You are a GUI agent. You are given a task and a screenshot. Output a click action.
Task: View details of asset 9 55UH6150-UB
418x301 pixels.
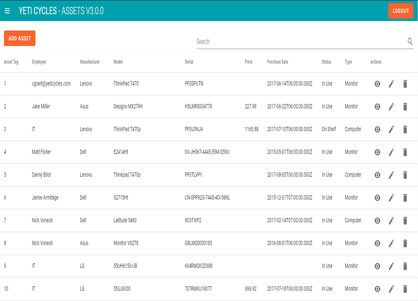click(x=377, y=266)
